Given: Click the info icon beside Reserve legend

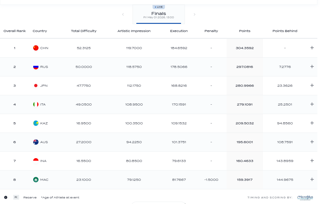Looking at the screenshot, I should [x=6, y=198].
